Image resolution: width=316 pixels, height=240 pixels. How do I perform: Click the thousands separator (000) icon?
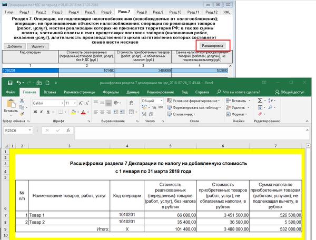tap(161, 107)
